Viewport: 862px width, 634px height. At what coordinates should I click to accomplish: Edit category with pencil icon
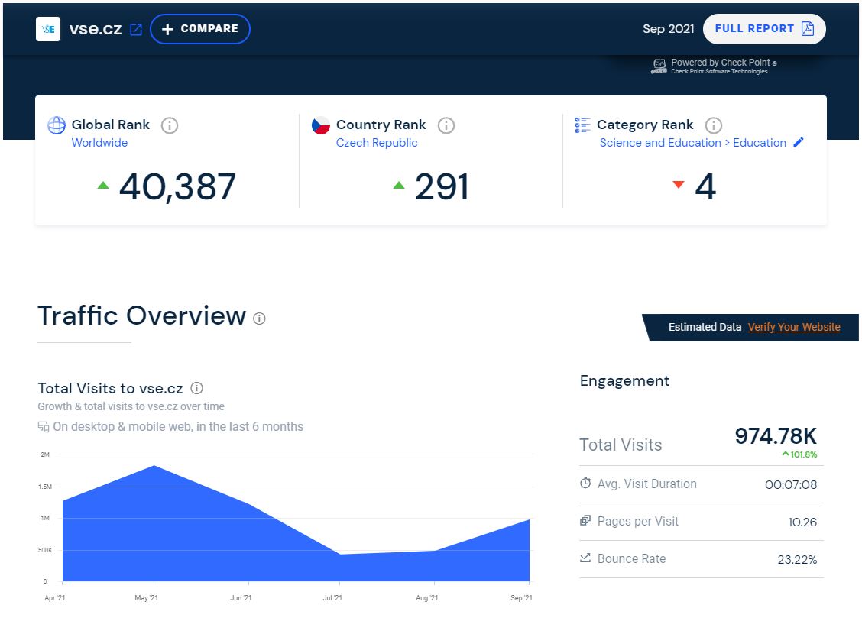[x=799, y=142]
